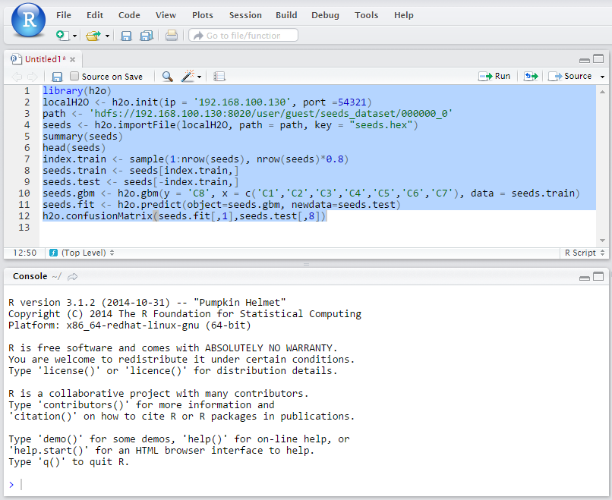
Task: Print the current file
Action: (x=171, y=35)
